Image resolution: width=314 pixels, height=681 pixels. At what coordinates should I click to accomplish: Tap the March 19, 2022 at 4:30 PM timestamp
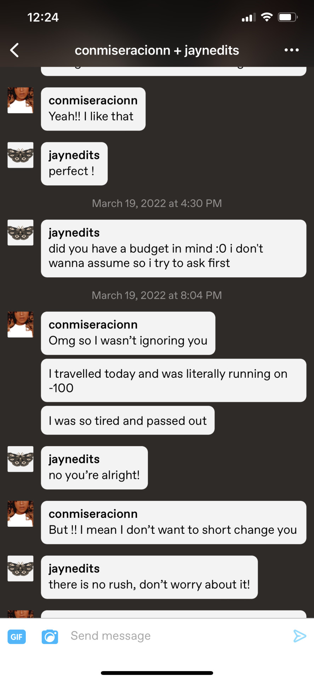(x=157, y=203)
